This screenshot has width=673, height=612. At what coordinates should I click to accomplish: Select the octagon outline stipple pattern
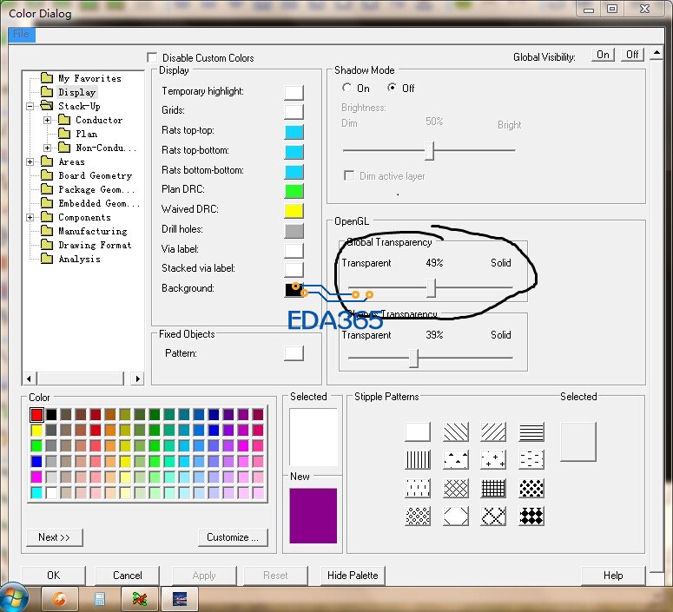[x=455, y=516]
